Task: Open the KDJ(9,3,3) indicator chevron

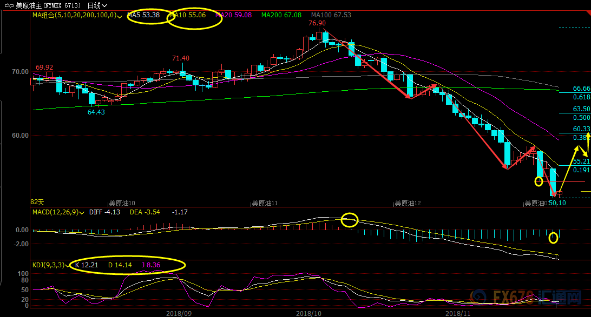Action: tap(68, 266)
